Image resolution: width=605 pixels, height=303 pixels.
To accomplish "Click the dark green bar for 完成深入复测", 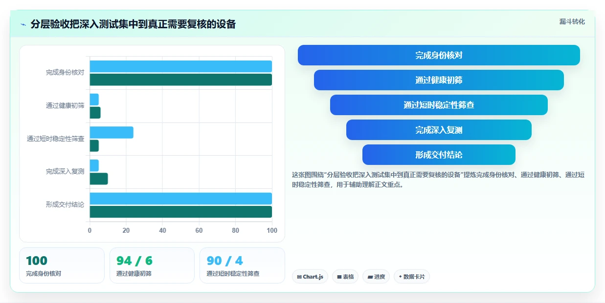I will coord(98,179).
